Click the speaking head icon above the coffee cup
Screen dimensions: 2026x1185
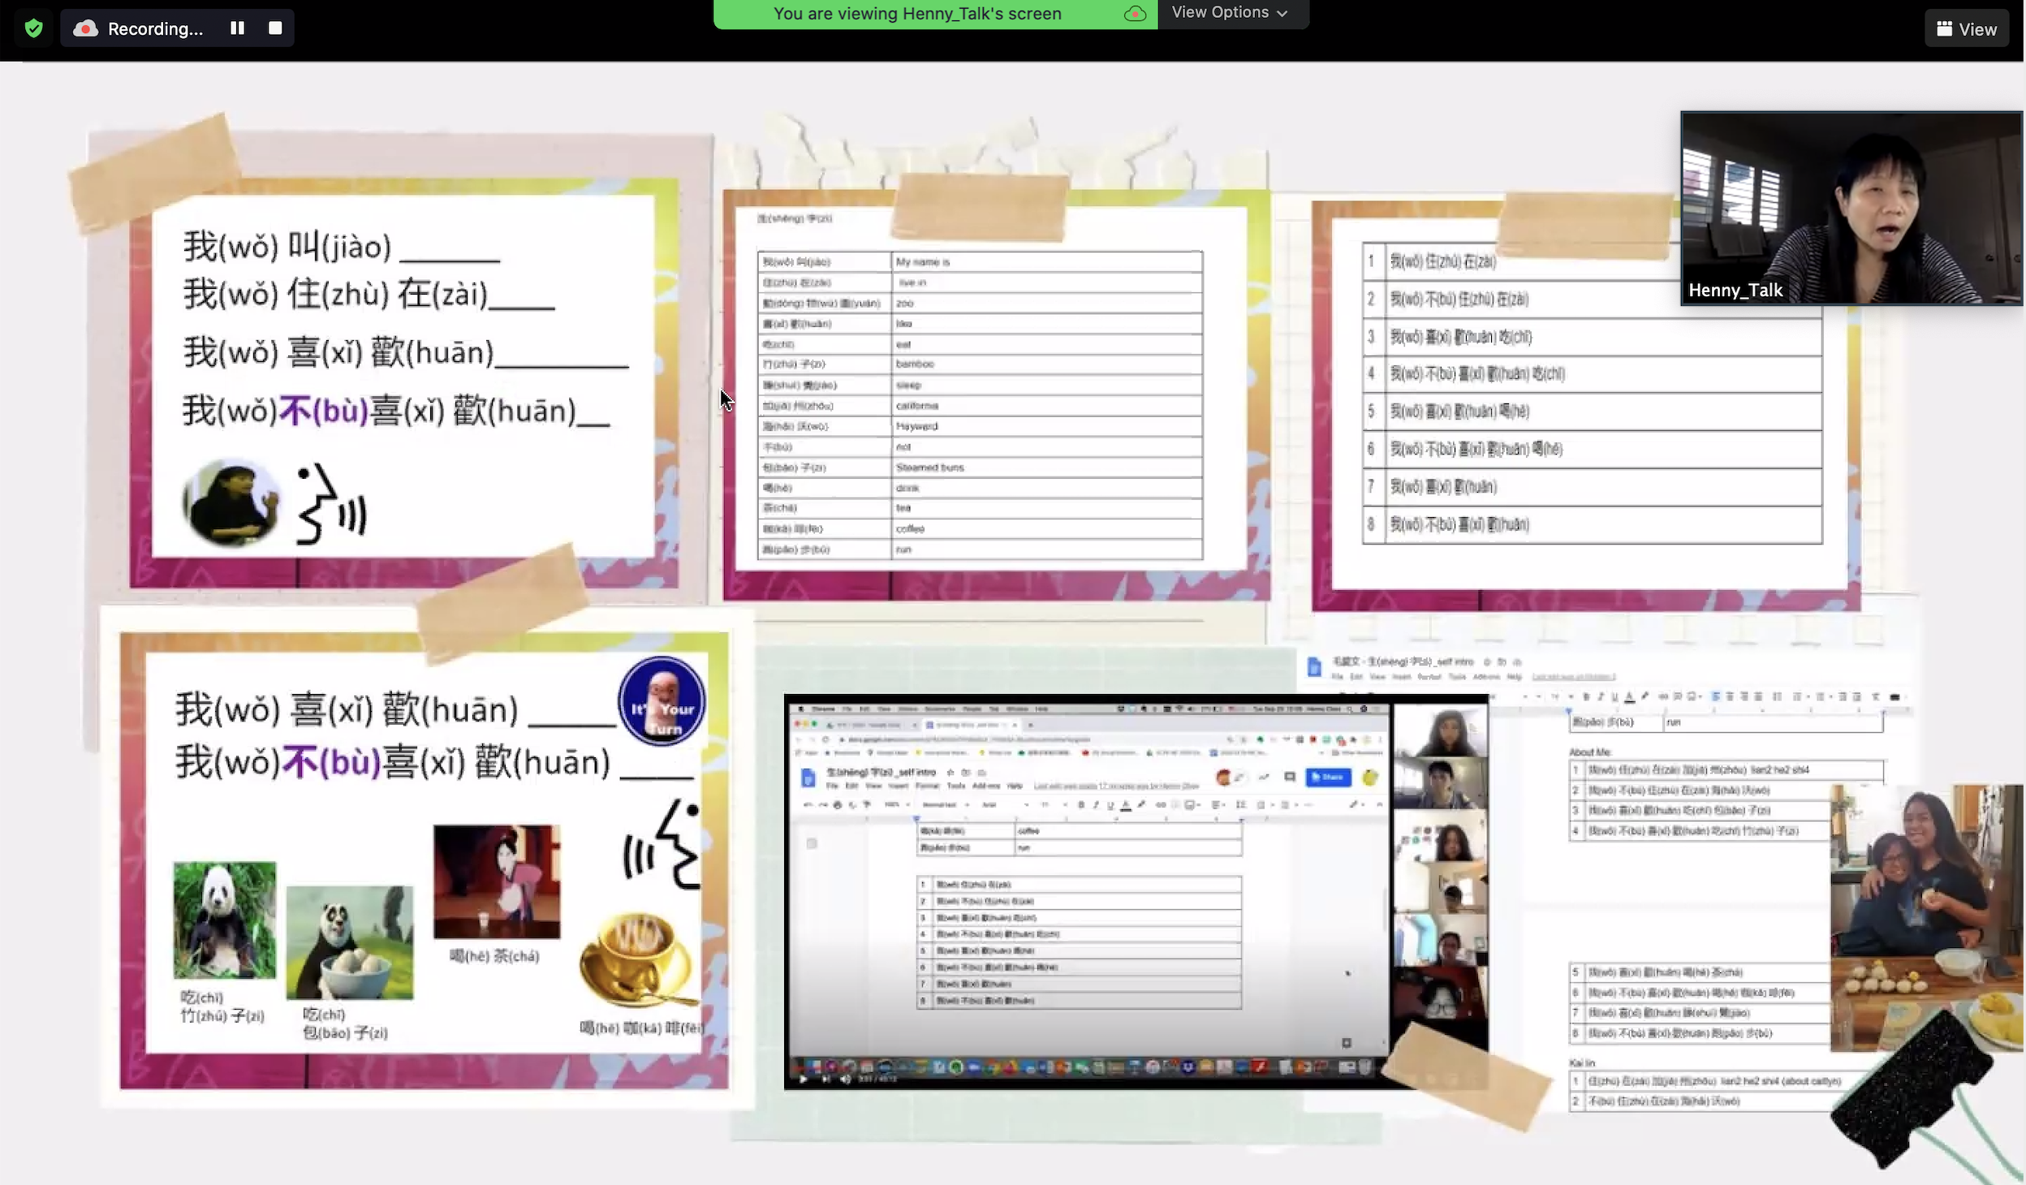point(662,844)
